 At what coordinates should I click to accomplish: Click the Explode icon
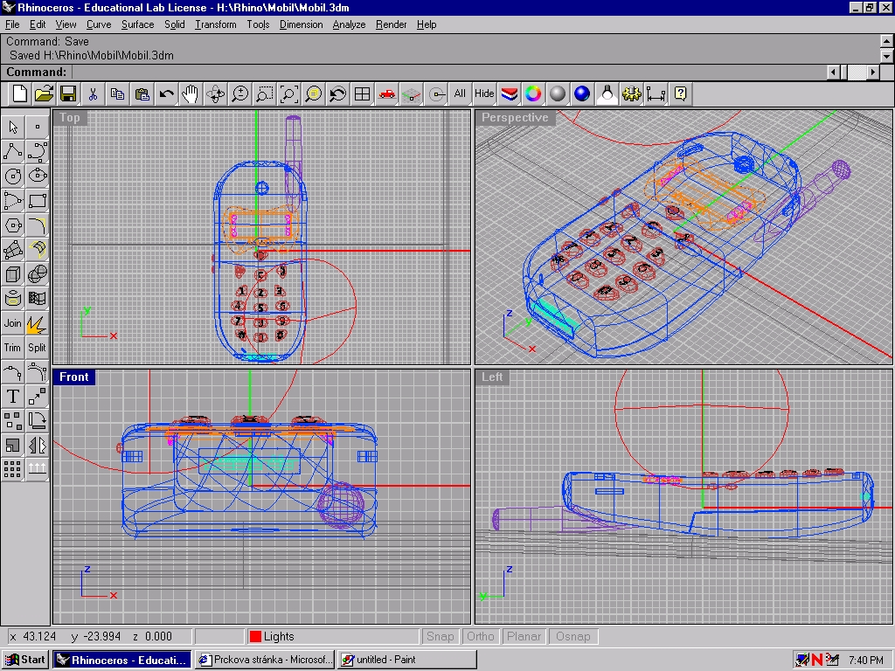click(37, 323)
